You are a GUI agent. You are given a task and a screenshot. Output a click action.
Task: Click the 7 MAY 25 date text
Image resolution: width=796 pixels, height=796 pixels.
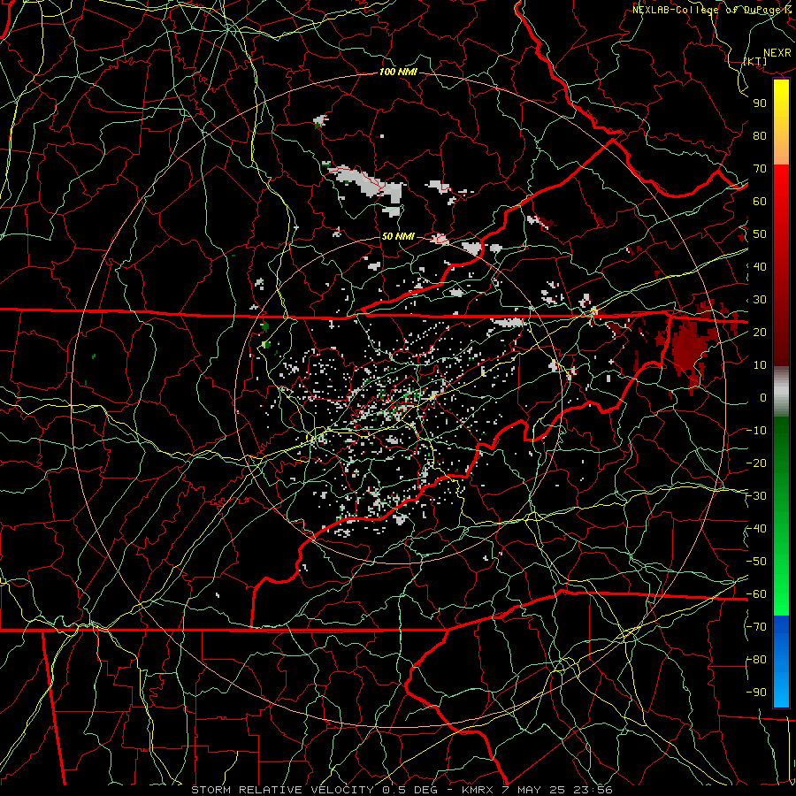pyautogui.click(x=533, y=790)
